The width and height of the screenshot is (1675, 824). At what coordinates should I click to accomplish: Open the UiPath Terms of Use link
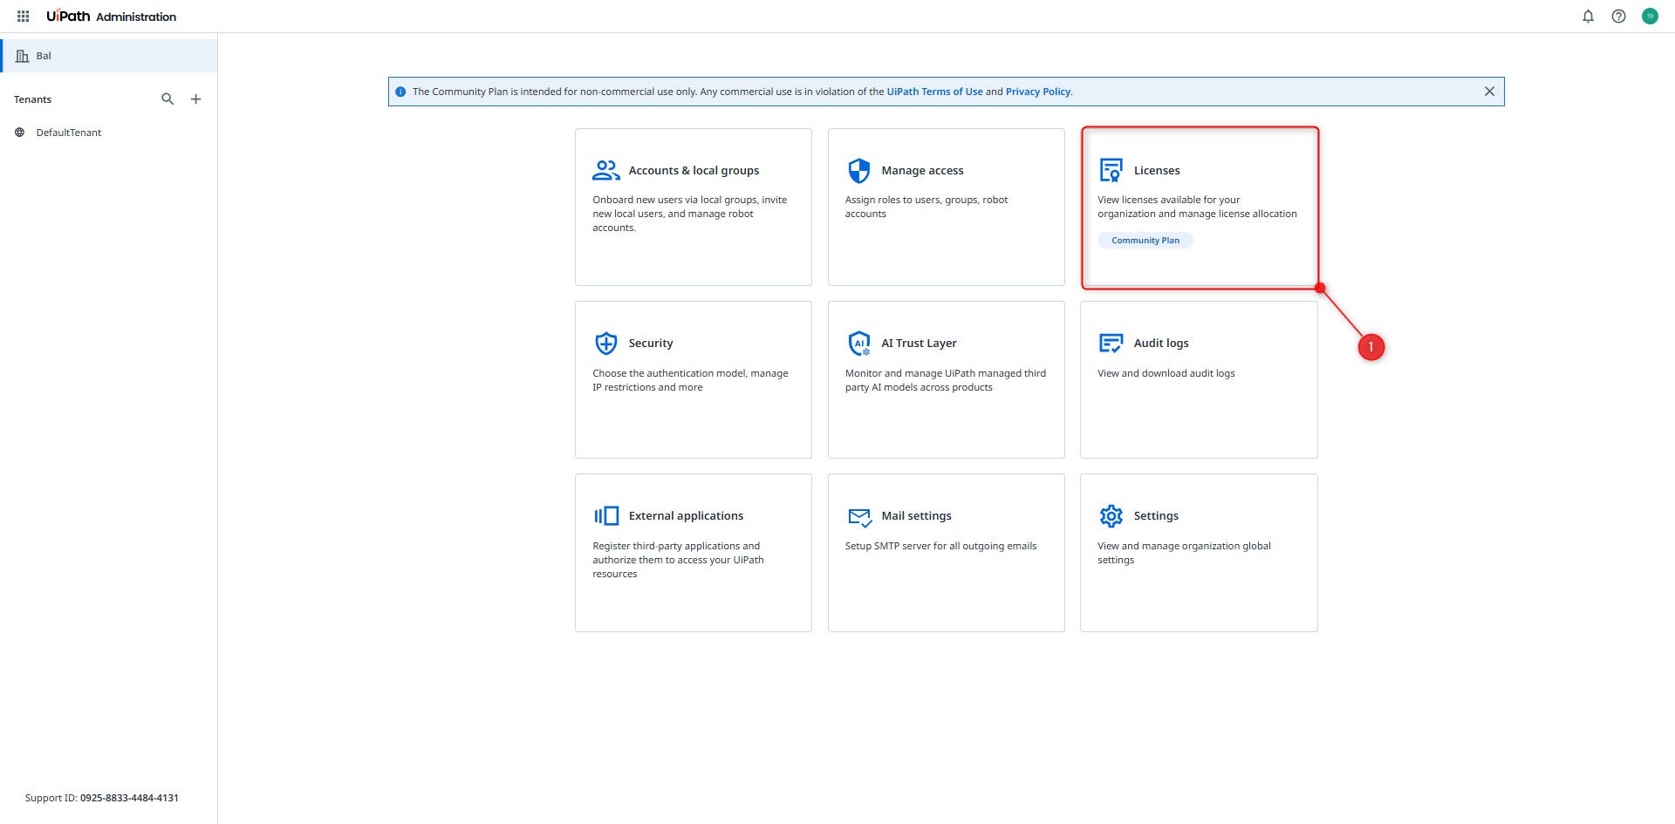pos(935,92)
